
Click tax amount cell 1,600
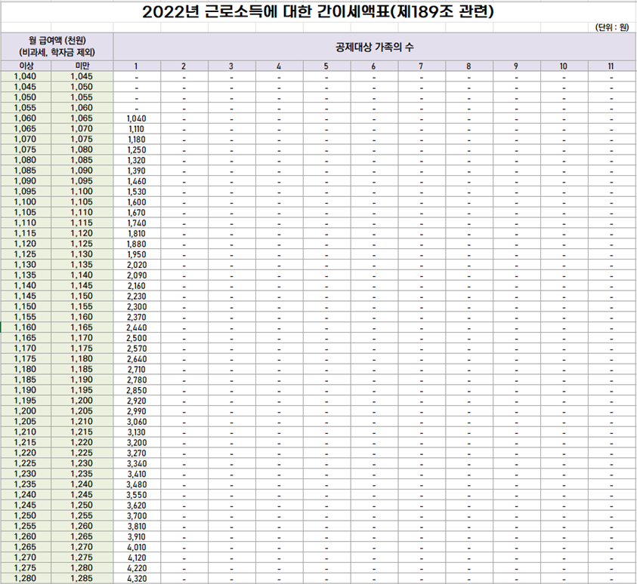pyautogui.click(x=137, y=202)
